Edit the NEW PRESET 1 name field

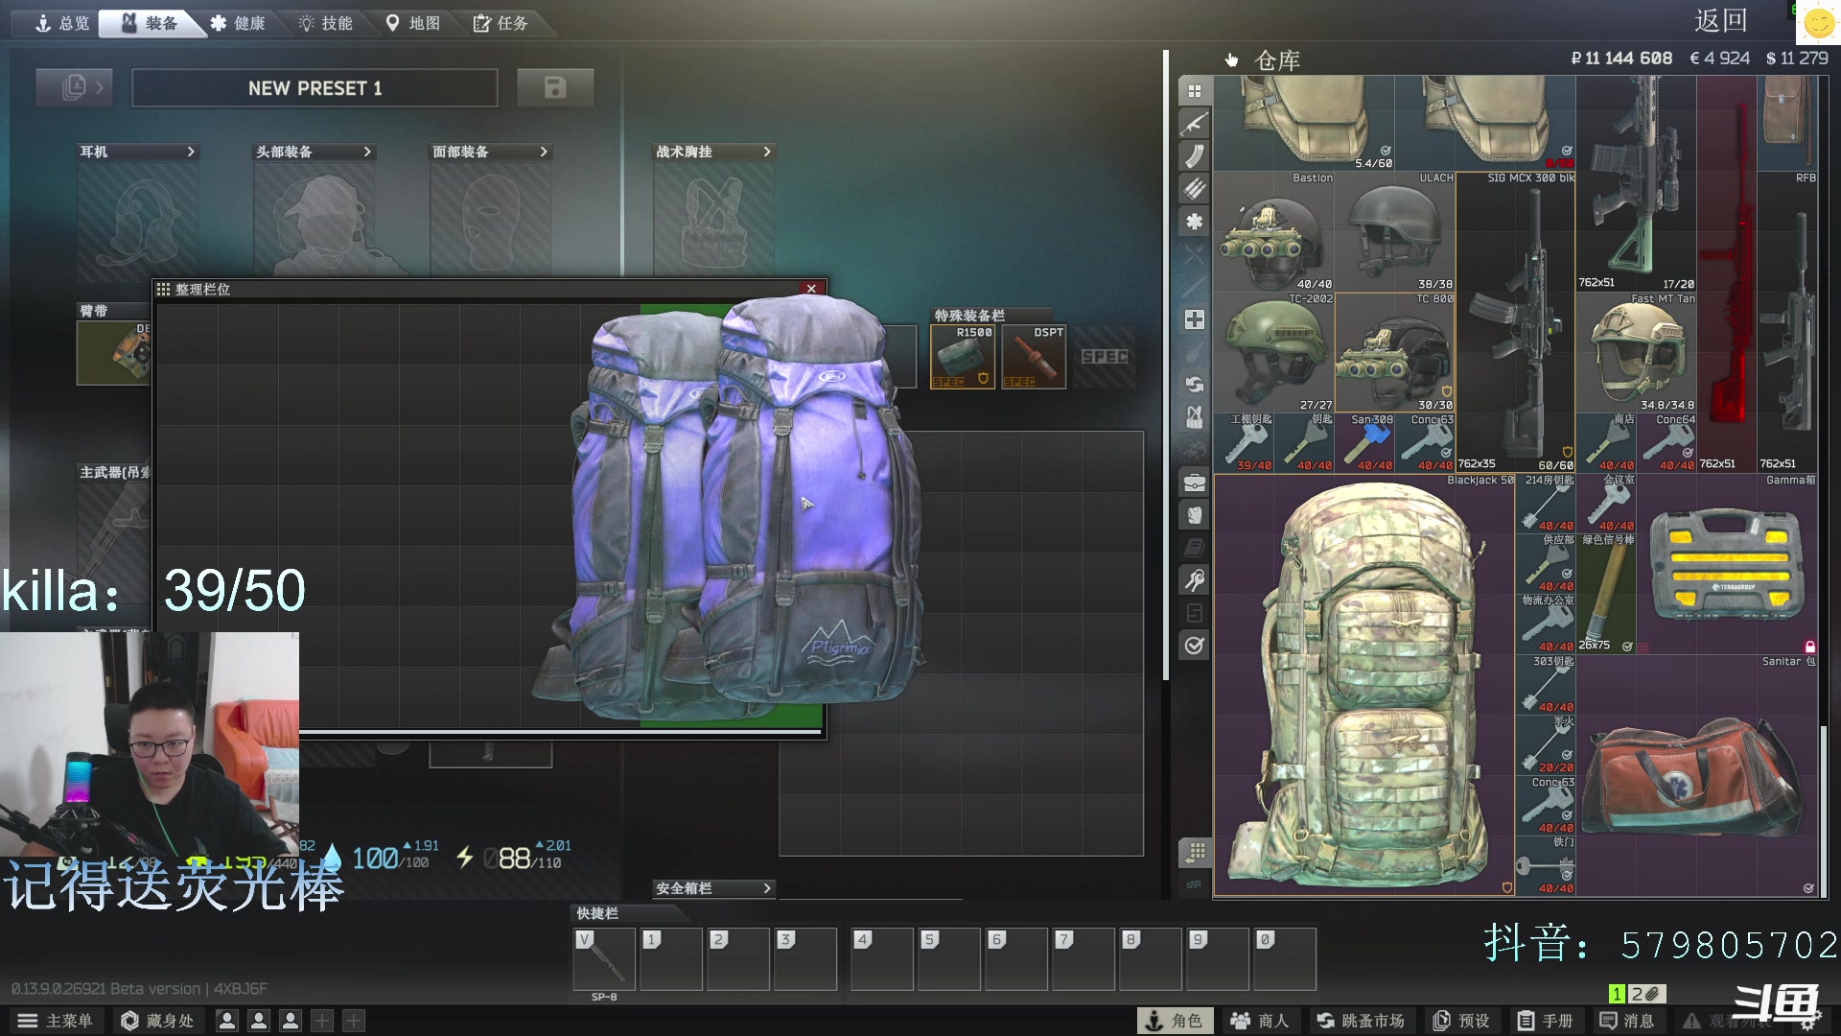[315, 88]
